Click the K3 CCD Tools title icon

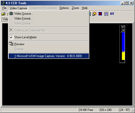pyautogui.click(x=3, y=3)
